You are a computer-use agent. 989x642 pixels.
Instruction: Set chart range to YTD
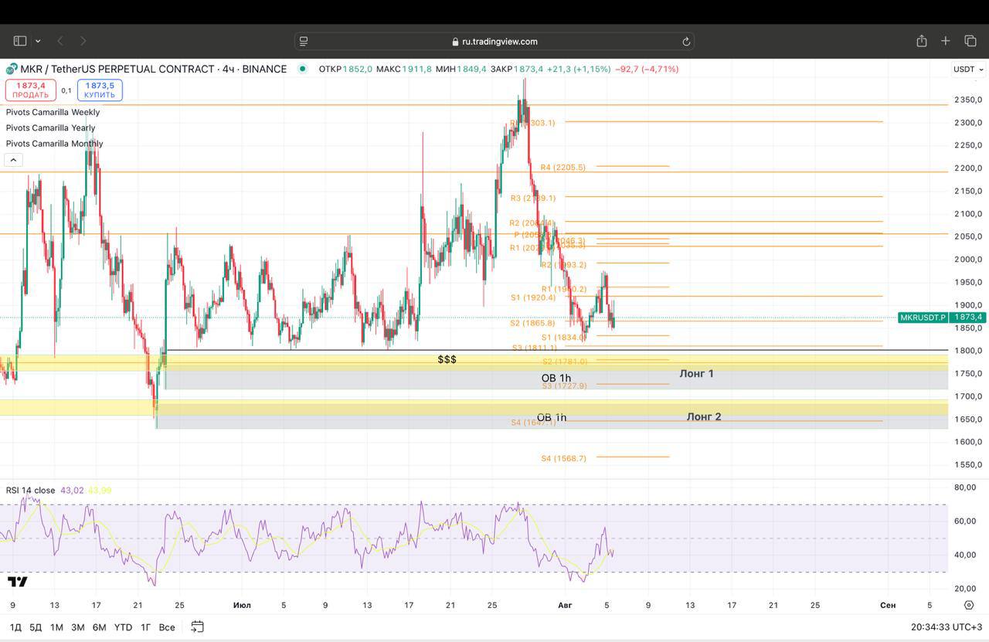point(123,627)
